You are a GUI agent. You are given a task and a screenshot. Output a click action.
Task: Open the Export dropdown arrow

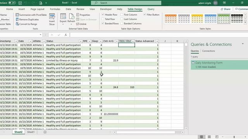[x=63, y=24]
